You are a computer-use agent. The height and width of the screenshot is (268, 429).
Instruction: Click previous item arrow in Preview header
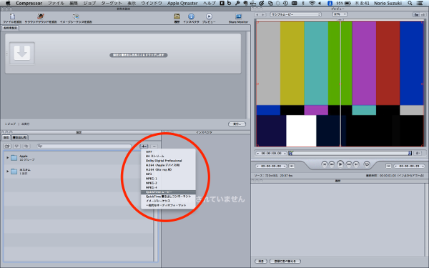257,14
